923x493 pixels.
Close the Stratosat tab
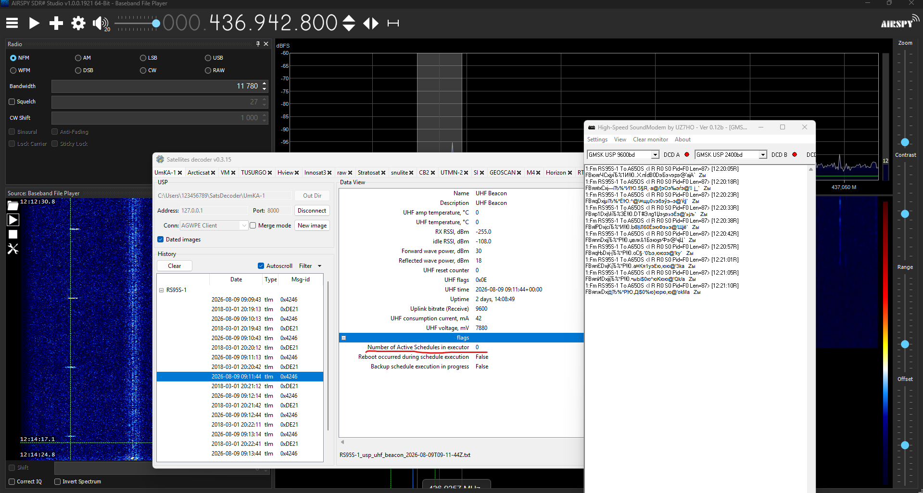[383, 173]
